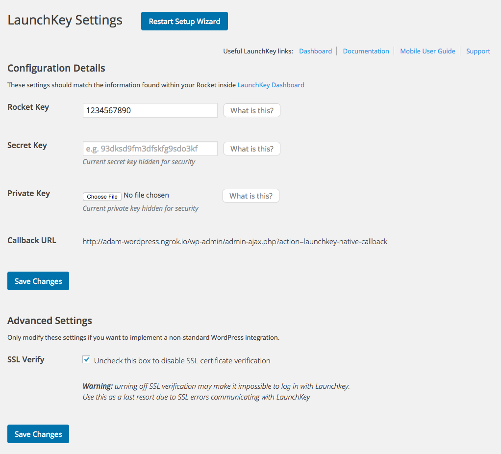Click Choose File for Private Key
The width and height of the screenshot is (501, 454).
click(102, 197)
